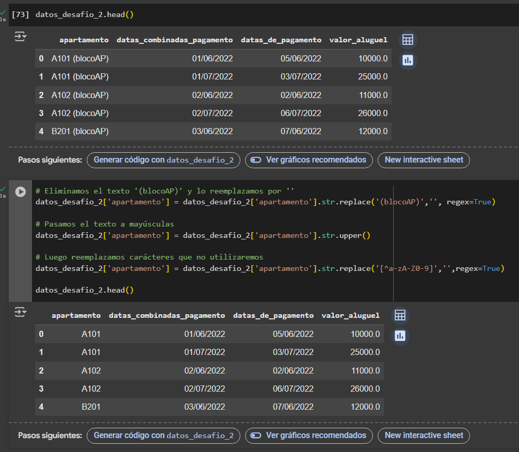Convert the first table to an interactive table
519x452 pixels.
pyautogui.click(x=408, y=40)
